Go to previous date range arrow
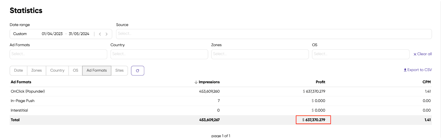The height and width of the screenshot is (140, 441). click(x=100, y=34)
